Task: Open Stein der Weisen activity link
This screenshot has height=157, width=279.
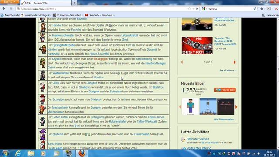Action: click(x=198, y=139)
